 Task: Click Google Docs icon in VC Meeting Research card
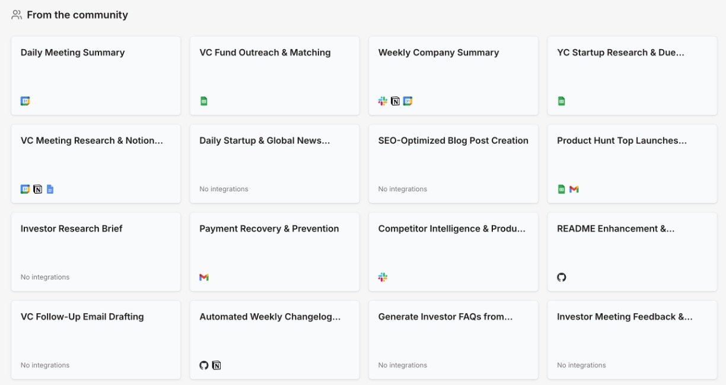[50, 190]
